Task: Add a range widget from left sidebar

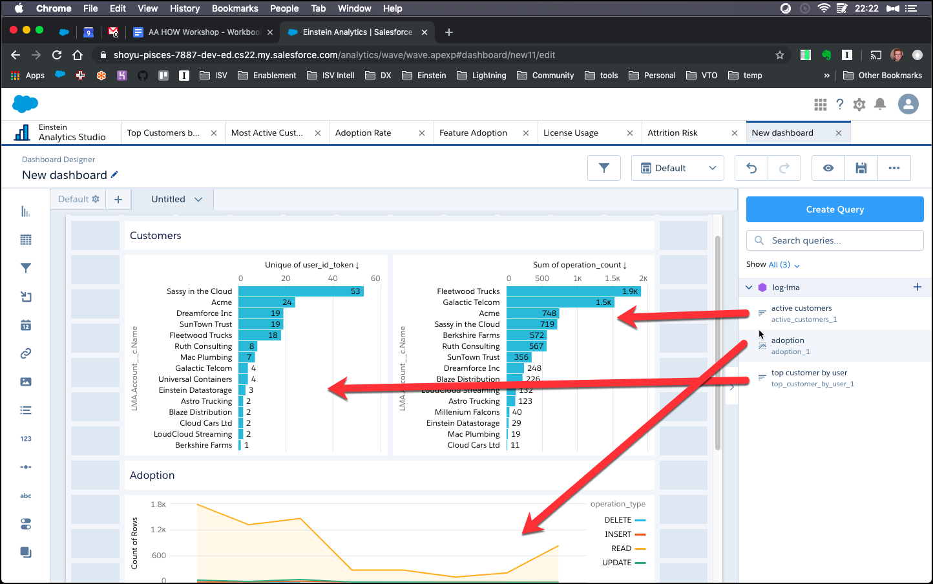Action: pos(26,467)
